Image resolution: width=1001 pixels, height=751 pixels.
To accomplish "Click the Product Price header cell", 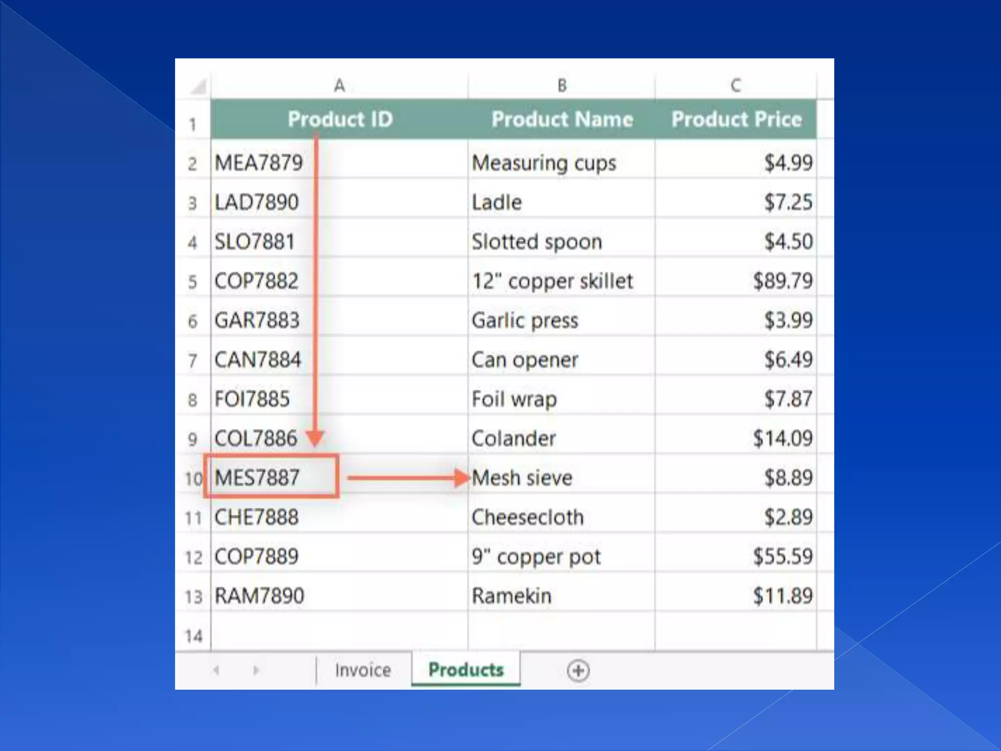I will coord(736,119).
